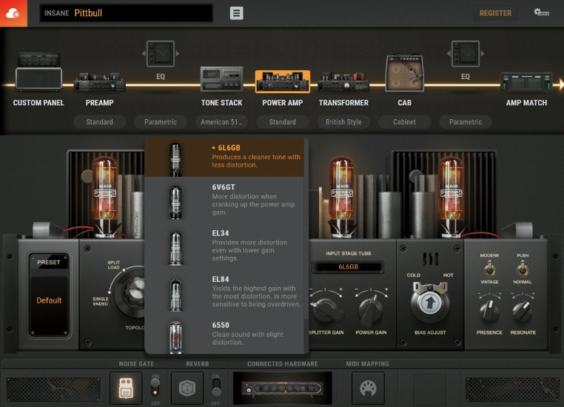The width and height of the screenshot is (564, 407).
Task: Click the EL34 tube image
Action: coord(175,249)
